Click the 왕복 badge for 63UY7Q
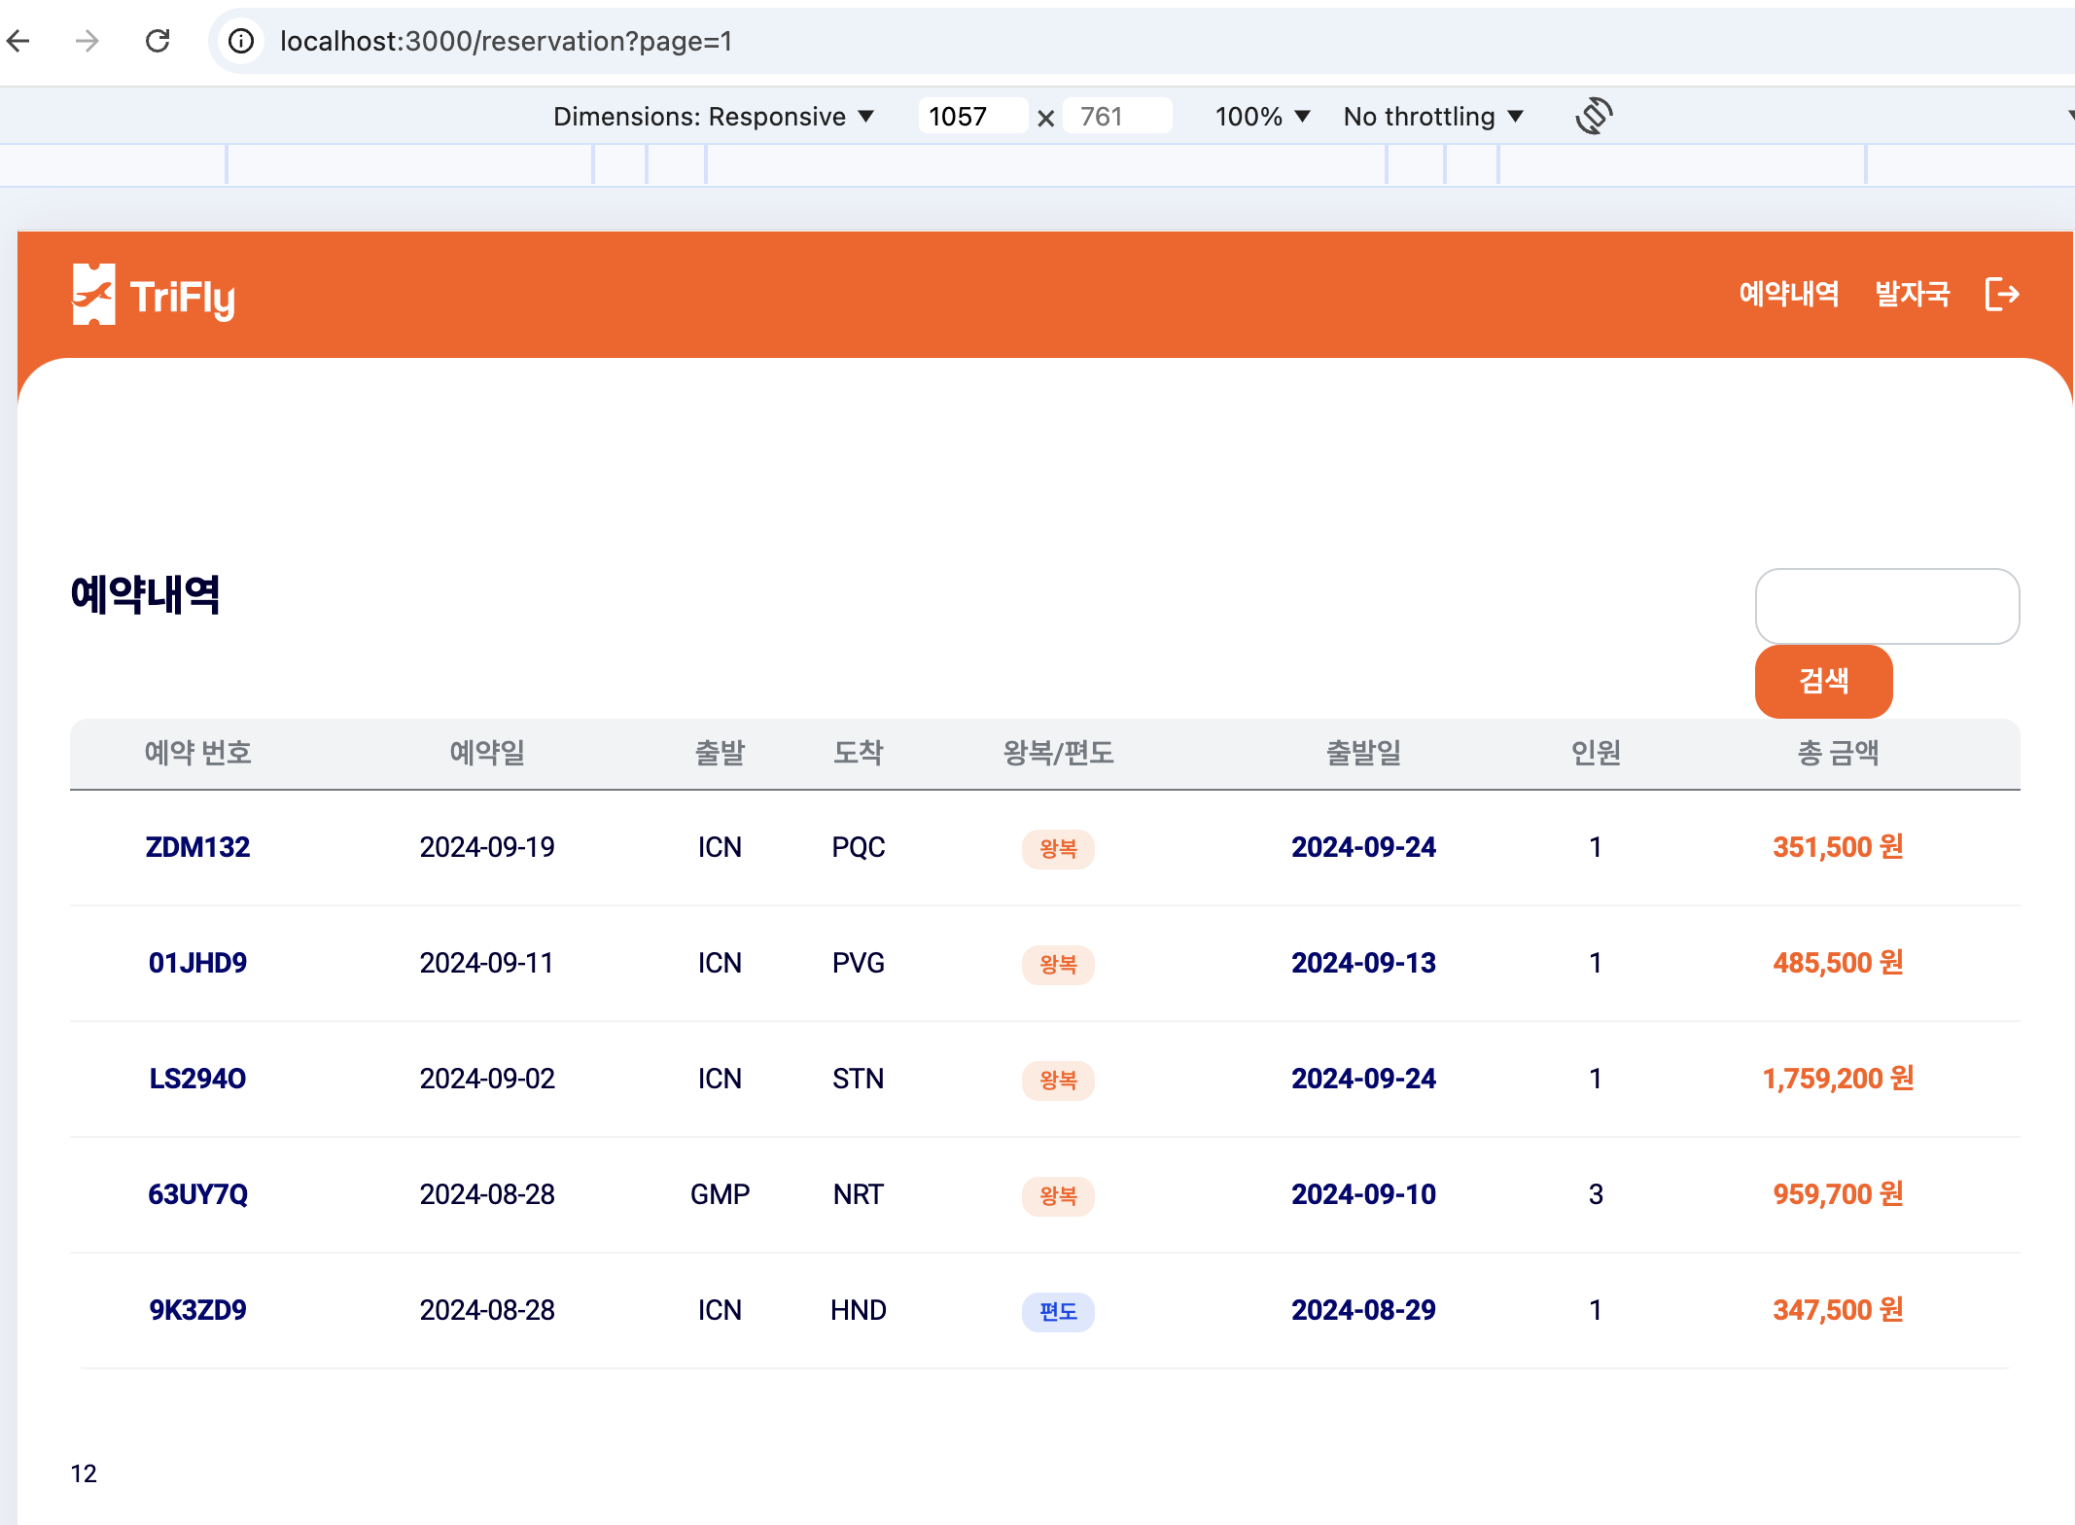This screenshot has height=1525, width=2075. (x=1058, y=1195)
